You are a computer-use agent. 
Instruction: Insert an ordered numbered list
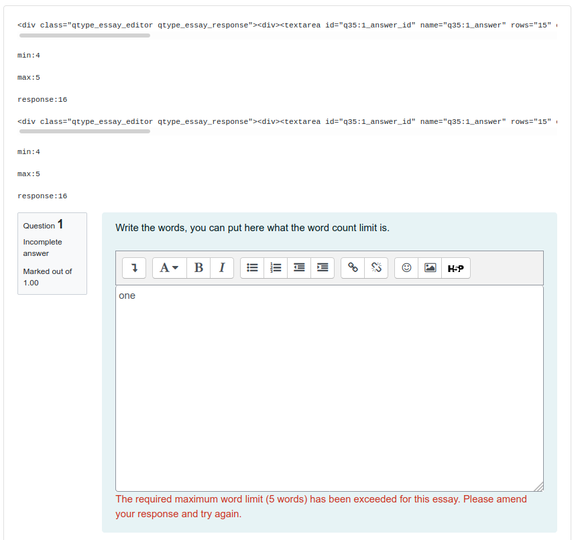pos(276,268)
